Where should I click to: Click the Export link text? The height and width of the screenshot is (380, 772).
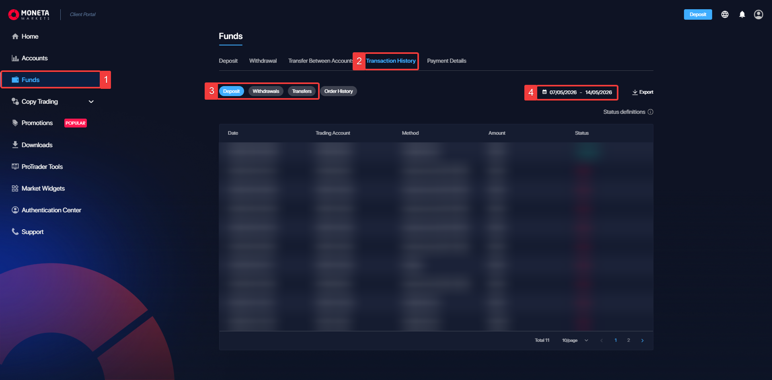tap(646, 92)
